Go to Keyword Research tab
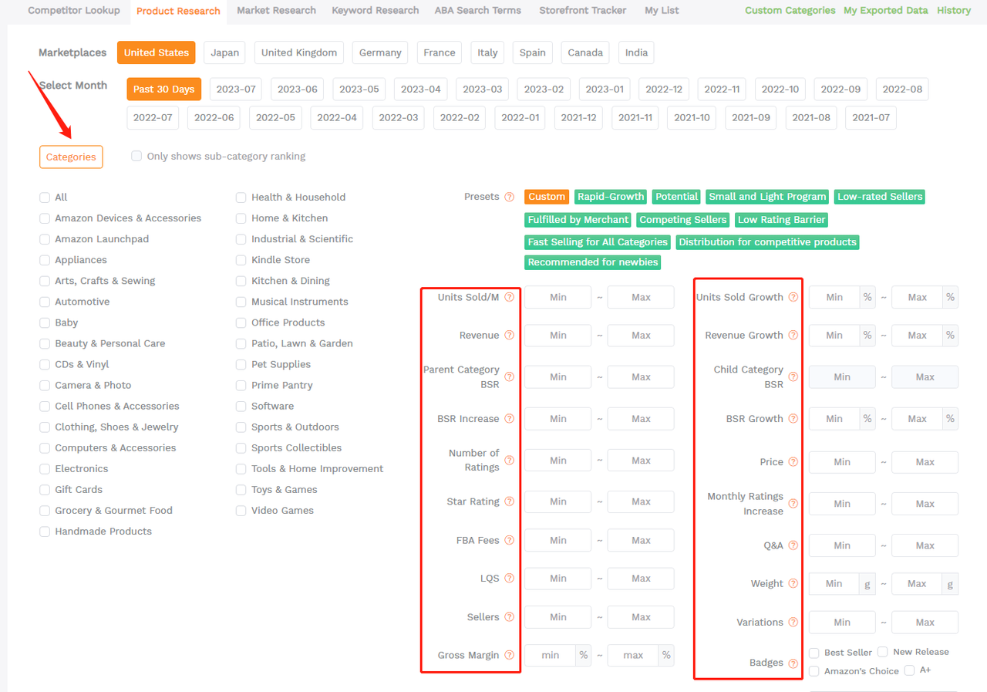This screenshot has width=987, height=692. coord(376,10)
